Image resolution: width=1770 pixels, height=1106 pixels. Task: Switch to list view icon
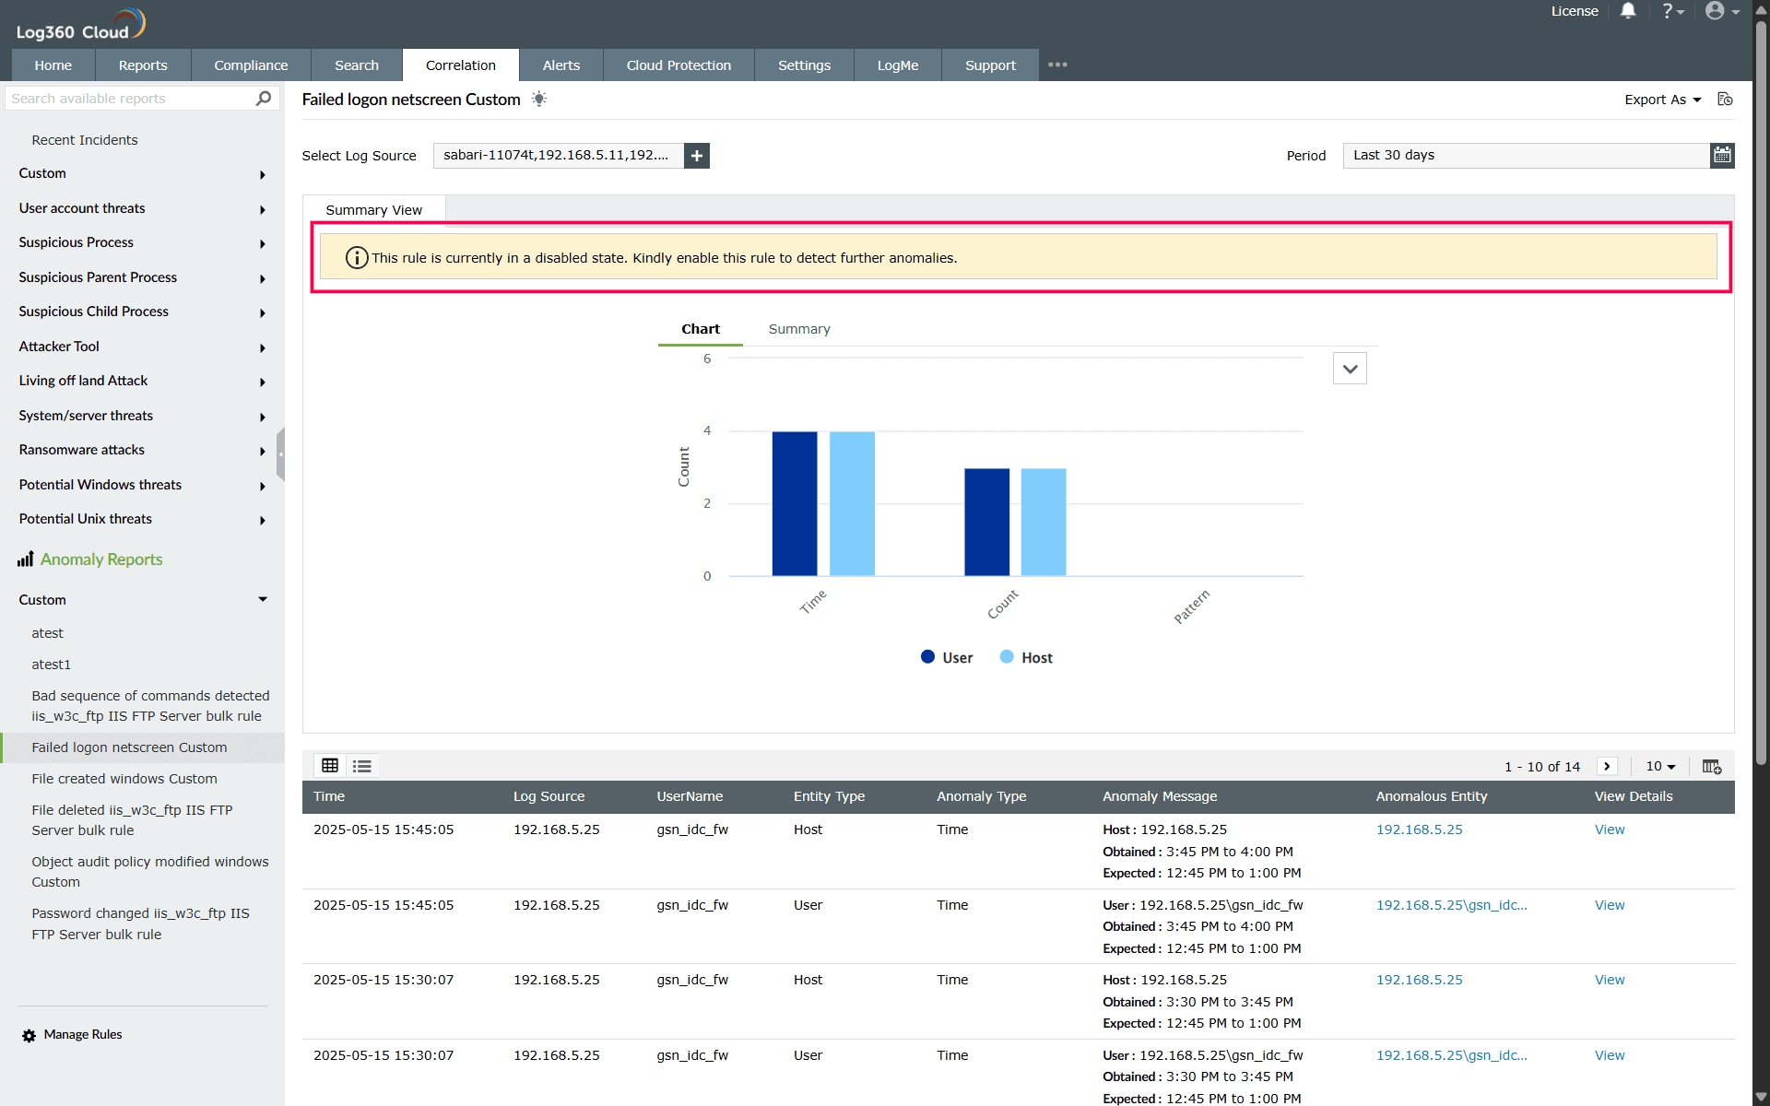pyautogui.click(x=362, y=766)
